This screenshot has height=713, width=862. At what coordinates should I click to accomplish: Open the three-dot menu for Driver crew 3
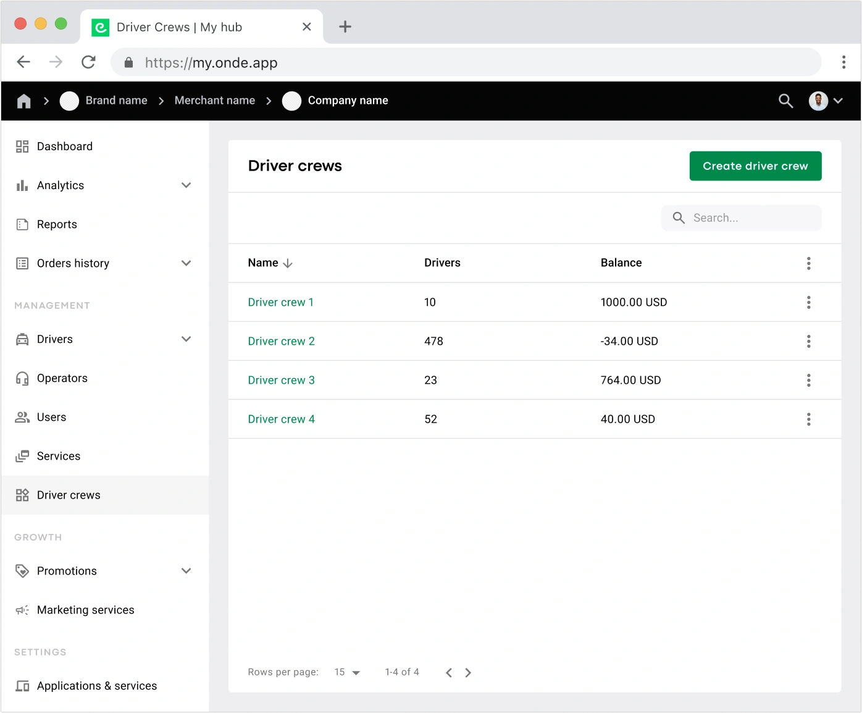(808, 380)
